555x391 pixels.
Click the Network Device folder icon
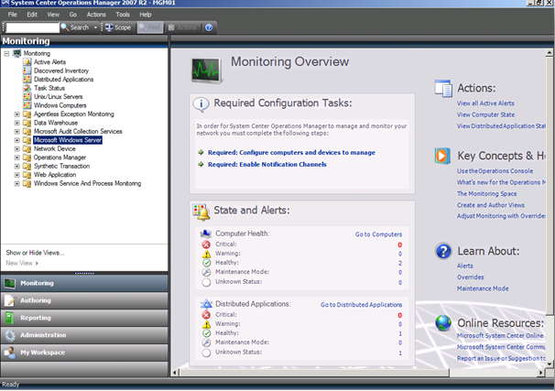coord(27,148)
